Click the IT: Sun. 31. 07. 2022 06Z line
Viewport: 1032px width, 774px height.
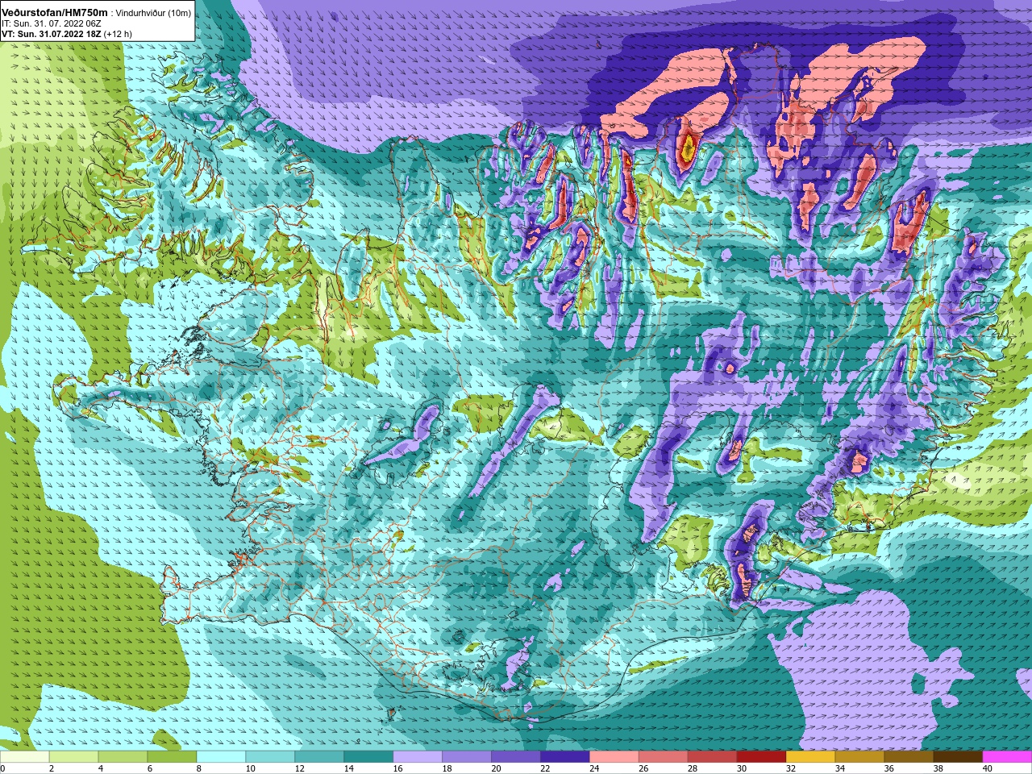(x=52, y=23)
